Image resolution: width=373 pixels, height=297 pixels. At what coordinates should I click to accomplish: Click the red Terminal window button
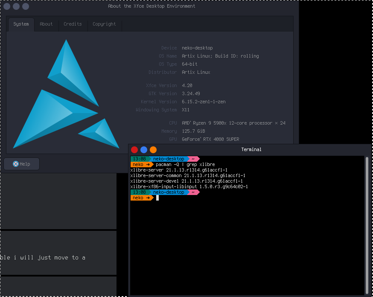point(134,150)
